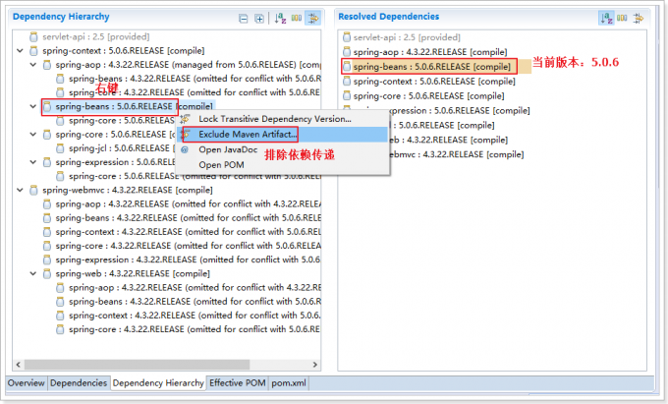
Task: Click jar icon next to spring-webmvc node
Action: click(x=34, y=190)
